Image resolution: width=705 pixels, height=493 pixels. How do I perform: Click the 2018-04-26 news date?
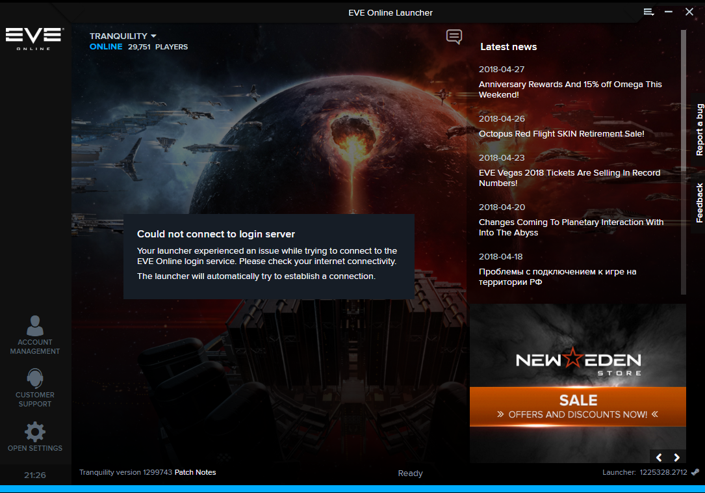(x=502, y=119)
